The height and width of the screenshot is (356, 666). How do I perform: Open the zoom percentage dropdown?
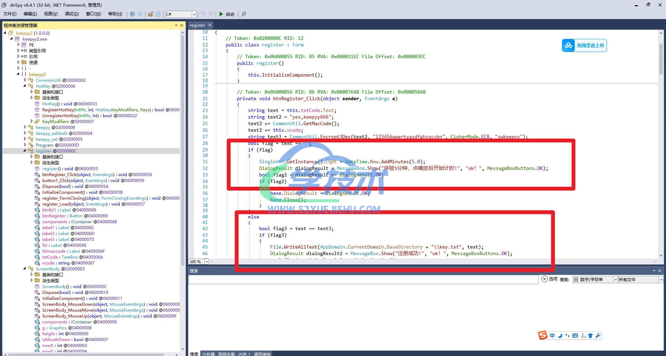point(207,262)
